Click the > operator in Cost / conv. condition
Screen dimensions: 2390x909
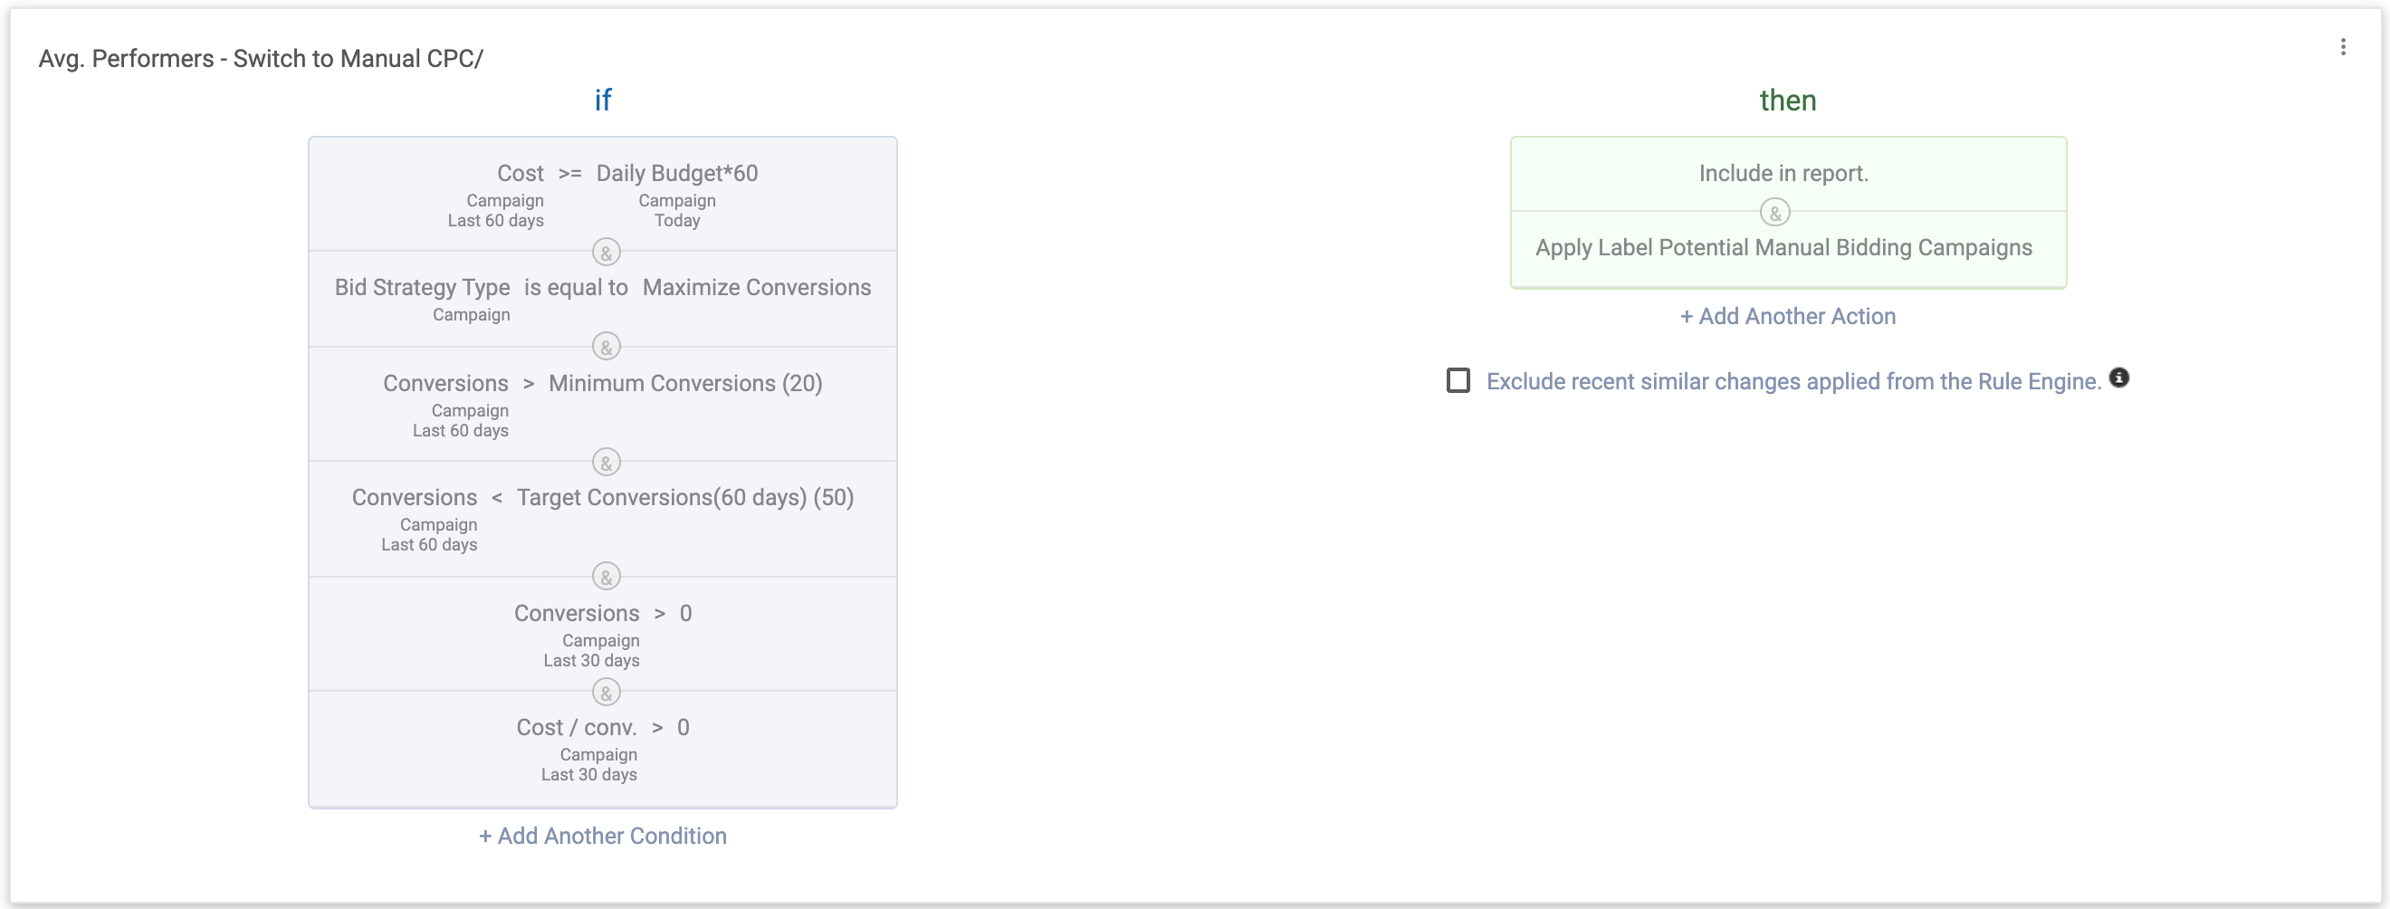[657, 728]
